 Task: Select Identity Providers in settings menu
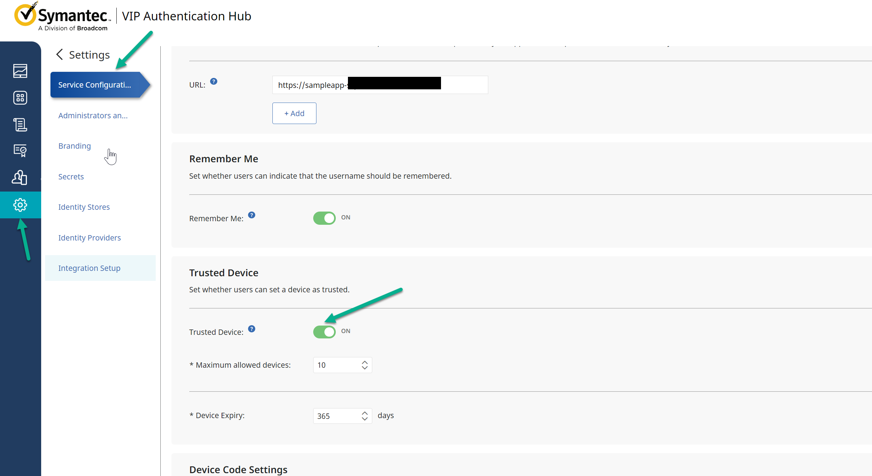tap(89, 238)
